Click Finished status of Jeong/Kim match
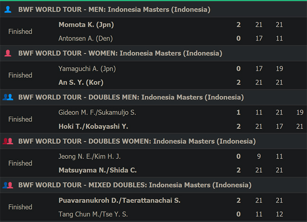 click(x=20, y=163)
